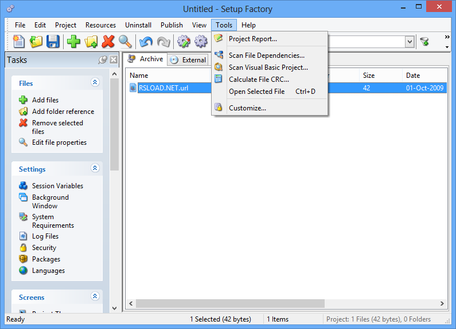Image resolution: width=456 pixels, height=329 pixels.
Task: Open the Resources menu
Action: (100, 25)
